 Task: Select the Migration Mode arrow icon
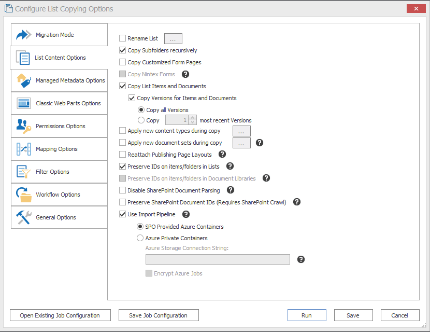coord(23,34)
